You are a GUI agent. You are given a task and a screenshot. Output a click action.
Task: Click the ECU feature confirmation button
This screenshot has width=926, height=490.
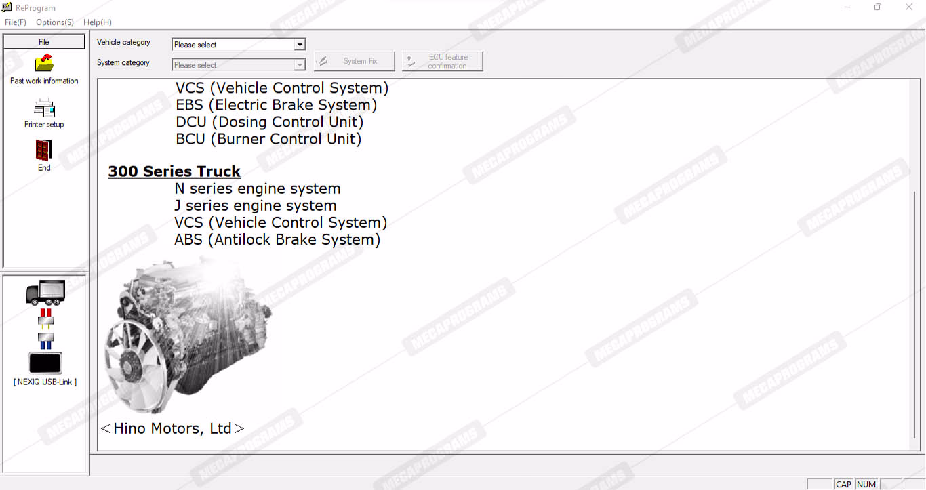tap(443, 61)
